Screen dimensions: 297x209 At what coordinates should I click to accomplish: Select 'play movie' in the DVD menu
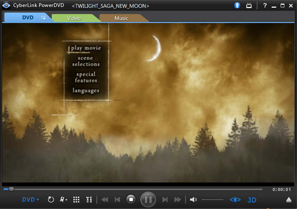86,48
